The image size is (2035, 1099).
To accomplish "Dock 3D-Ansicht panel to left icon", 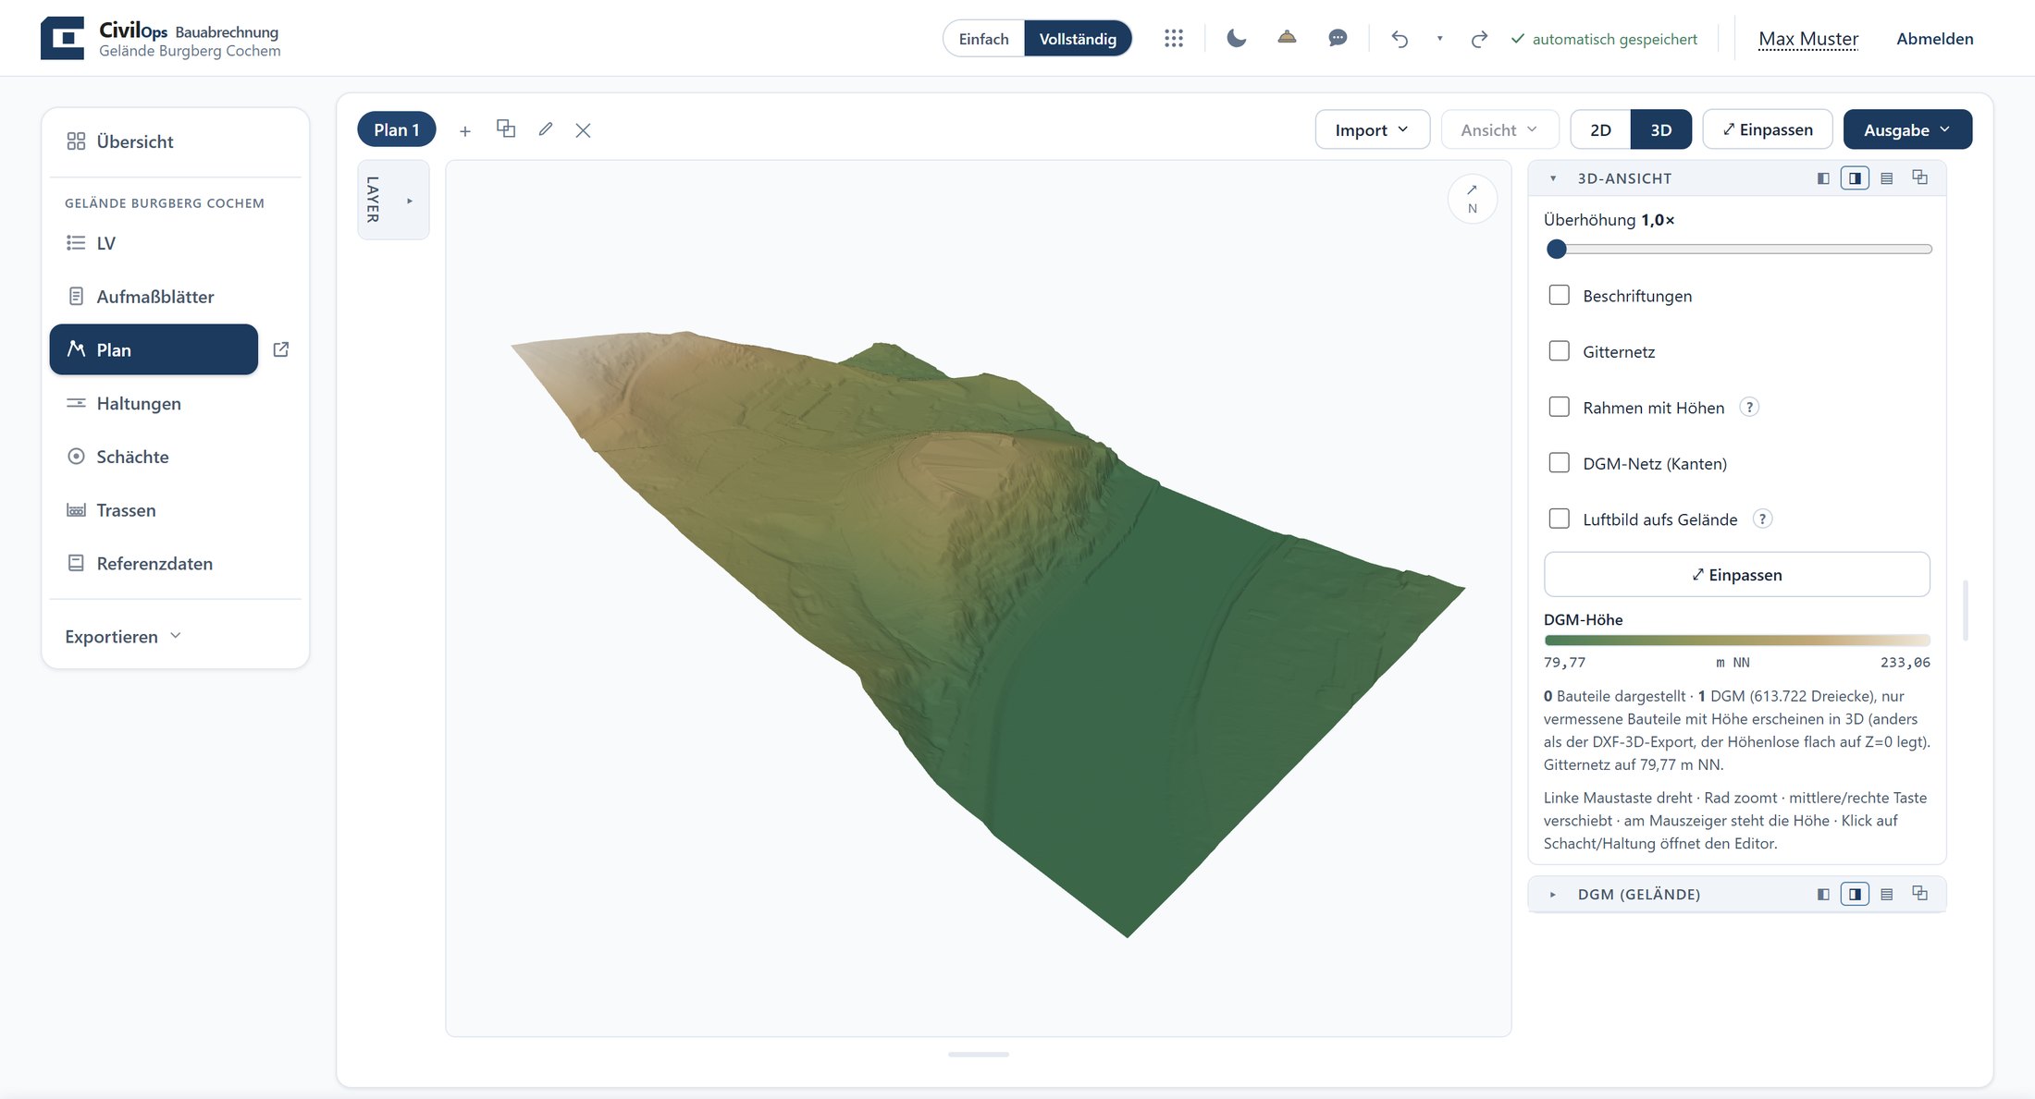I will pos(1823,178).
